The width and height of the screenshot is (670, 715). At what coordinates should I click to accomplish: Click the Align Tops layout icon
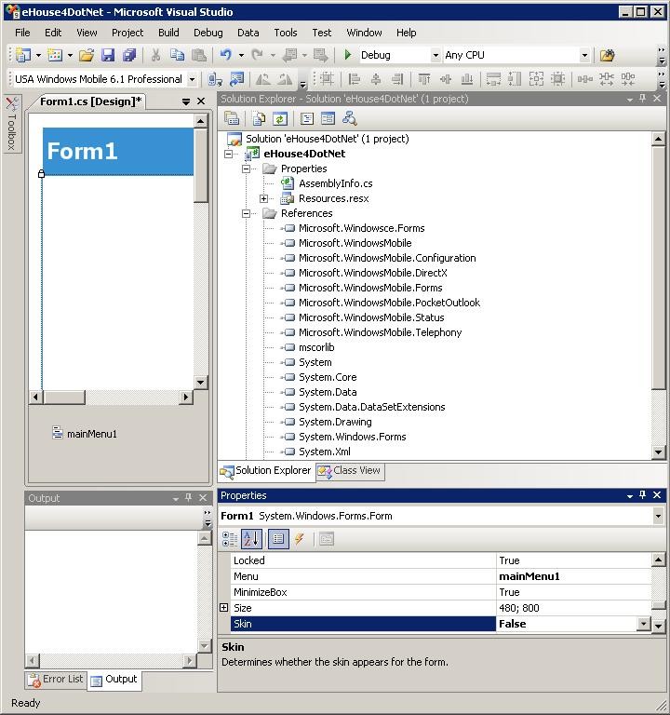424,79
